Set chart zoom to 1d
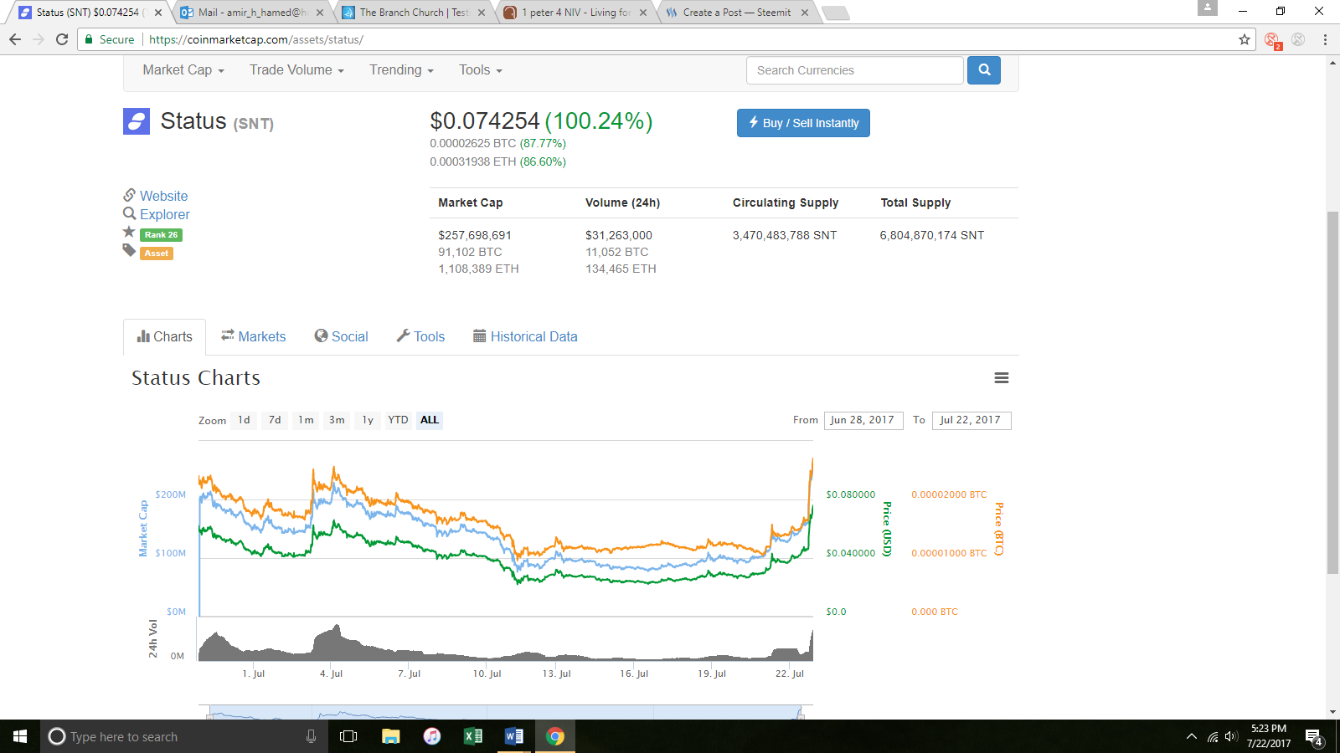This screenshot has width=1340, height=753. click(244, 420)
